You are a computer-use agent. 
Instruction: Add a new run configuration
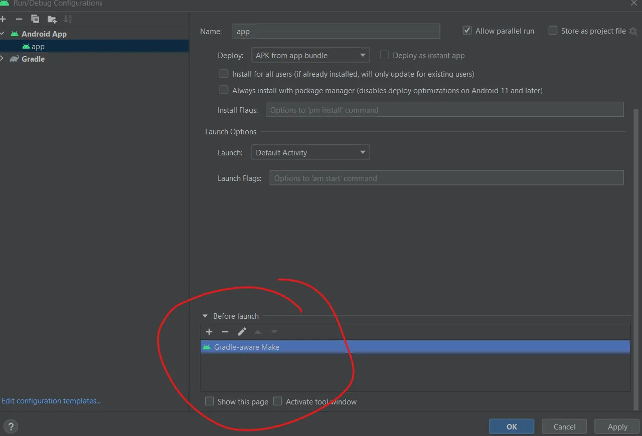pos(3,19)
